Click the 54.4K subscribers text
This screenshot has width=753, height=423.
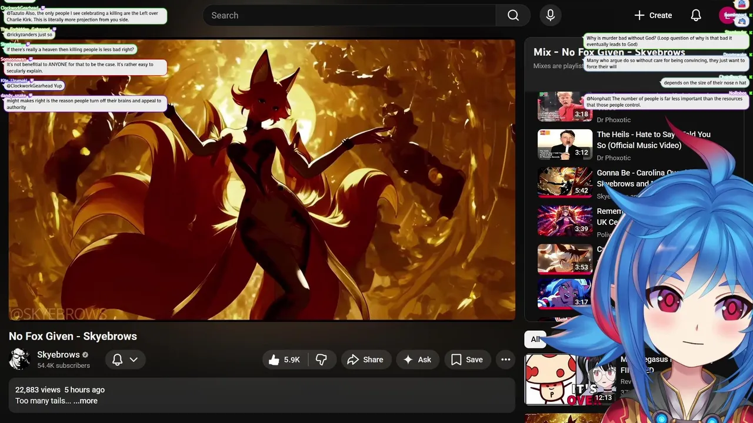(x=64, y=365)
